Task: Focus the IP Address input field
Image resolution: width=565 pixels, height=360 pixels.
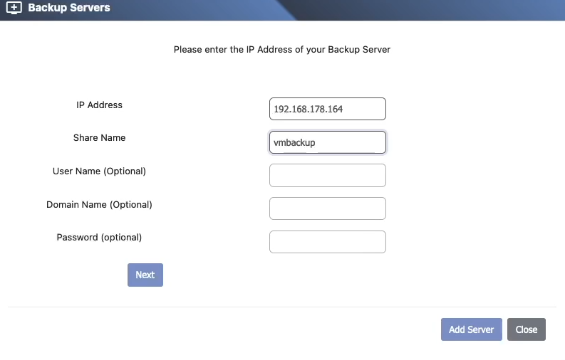Action: (x=327, y=109)
